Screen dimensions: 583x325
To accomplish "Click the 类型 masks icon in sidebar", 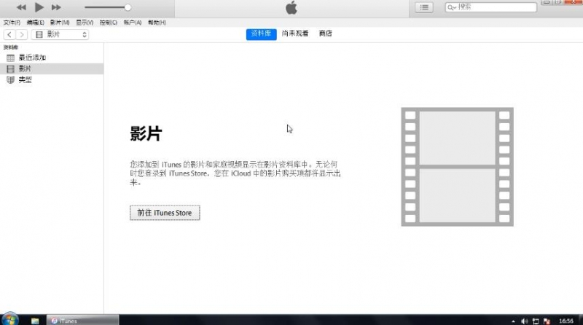I will [x=10, y=80].
